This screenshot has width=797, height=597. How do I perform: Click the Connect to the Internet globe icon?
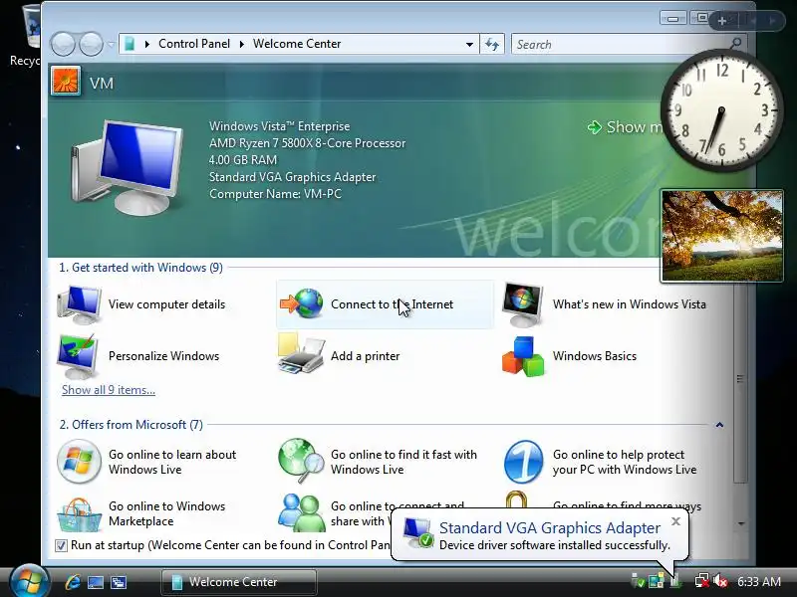click(x=302, y=303)
